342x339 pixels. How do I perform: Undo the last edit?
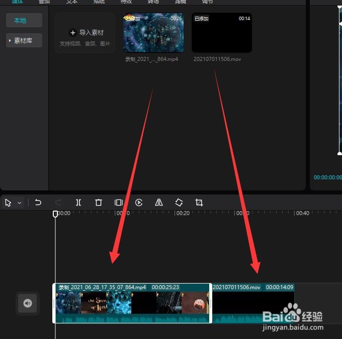point(38,202)
